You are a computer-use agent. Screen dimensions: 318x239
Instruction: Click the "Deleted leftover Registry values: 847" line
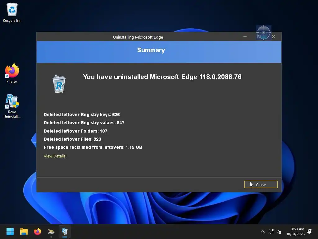click(x=84, y=123)
